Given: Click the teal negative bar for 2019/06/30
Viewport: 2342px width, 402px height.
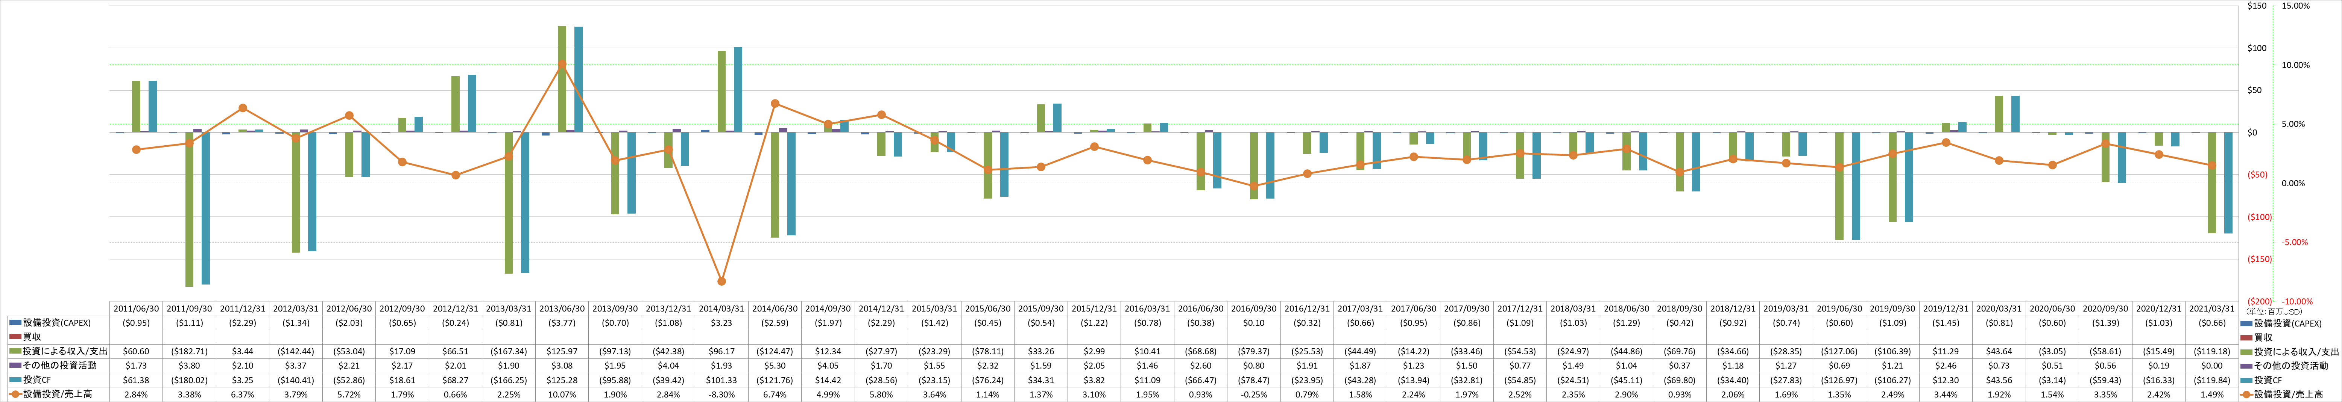Looking at the screenshot, I should [x=1856, y=186].
